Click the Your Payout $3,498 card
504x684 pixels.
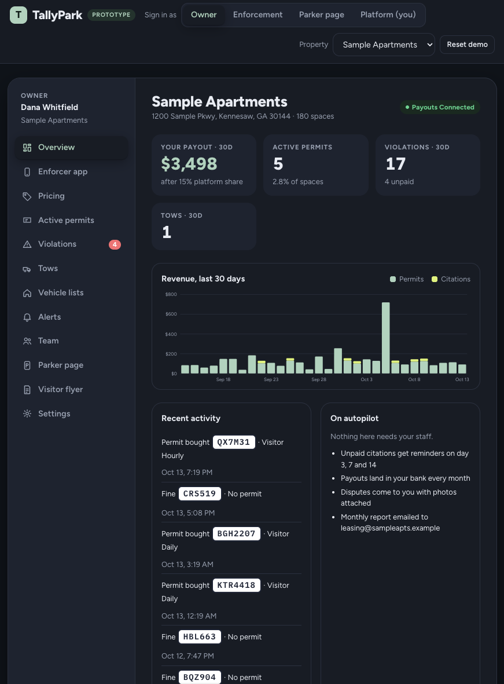[204, 165]
